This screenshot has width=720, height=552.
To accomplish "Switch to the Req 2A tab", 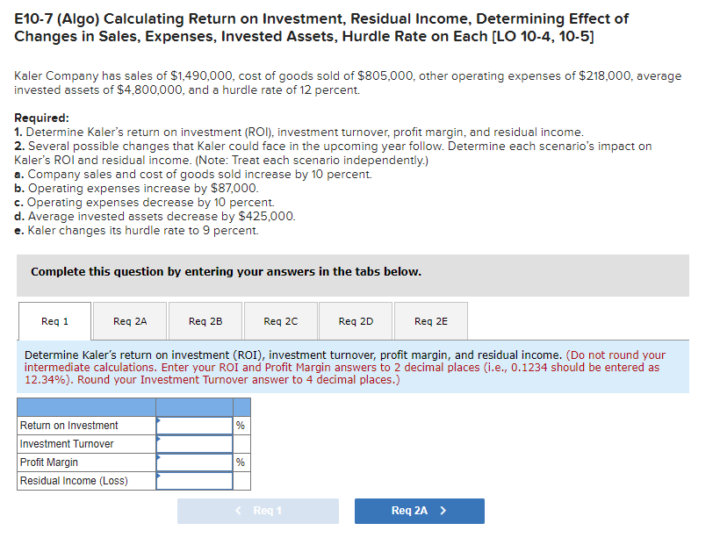I will (x=129, y=320).
